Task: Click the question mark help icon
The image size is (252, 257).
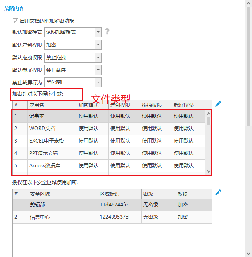Action: point(107,32)
